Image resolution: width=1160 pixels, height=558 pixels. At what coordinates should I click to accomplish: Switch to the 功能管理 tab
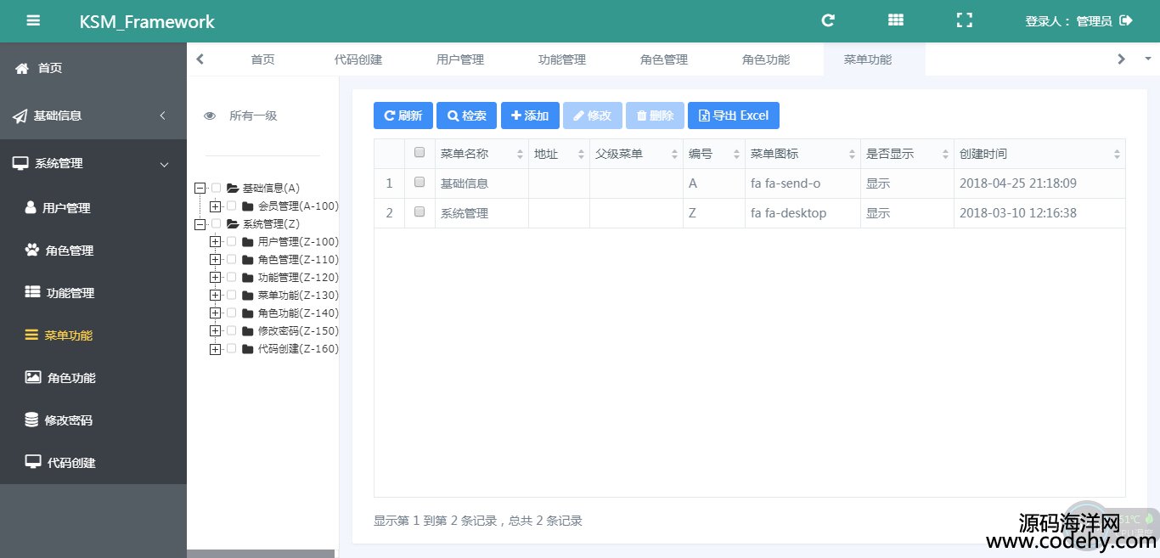tap(562, 59)
